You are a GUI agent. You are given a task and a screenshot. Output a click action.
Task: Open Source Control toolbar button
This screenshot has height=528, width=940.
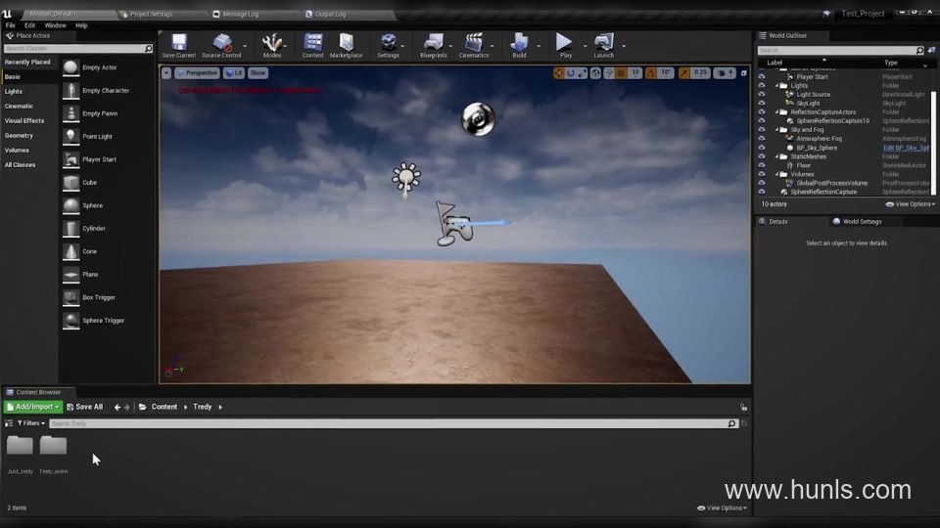pos(222,46)
